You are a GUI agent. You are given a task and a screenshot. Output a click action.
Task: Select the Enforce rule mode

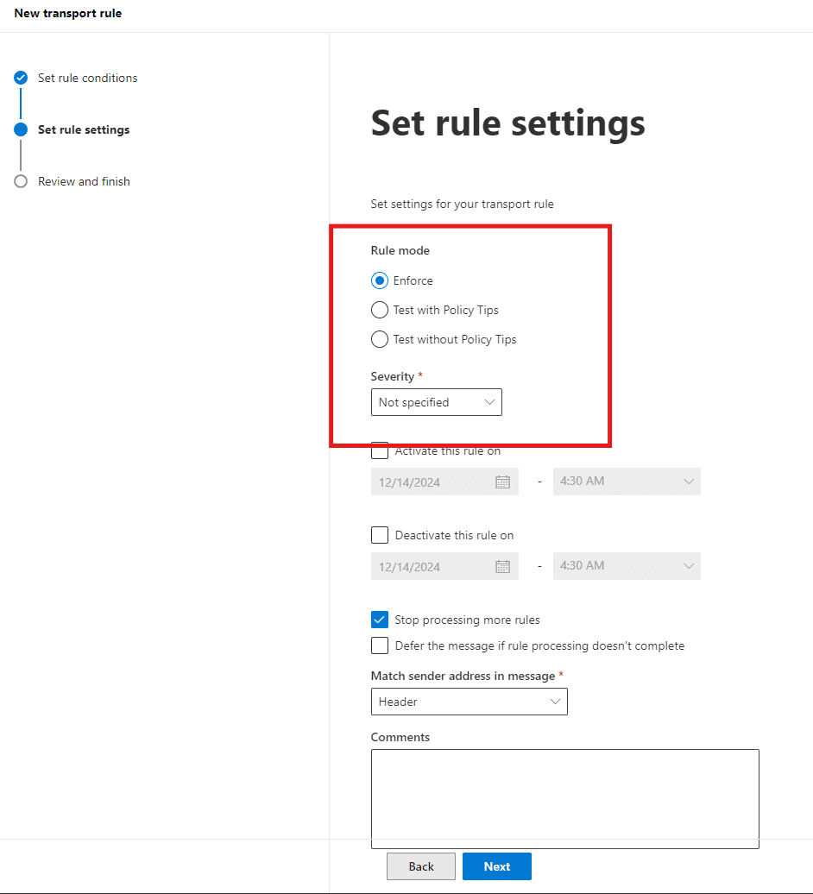[379, 280]
